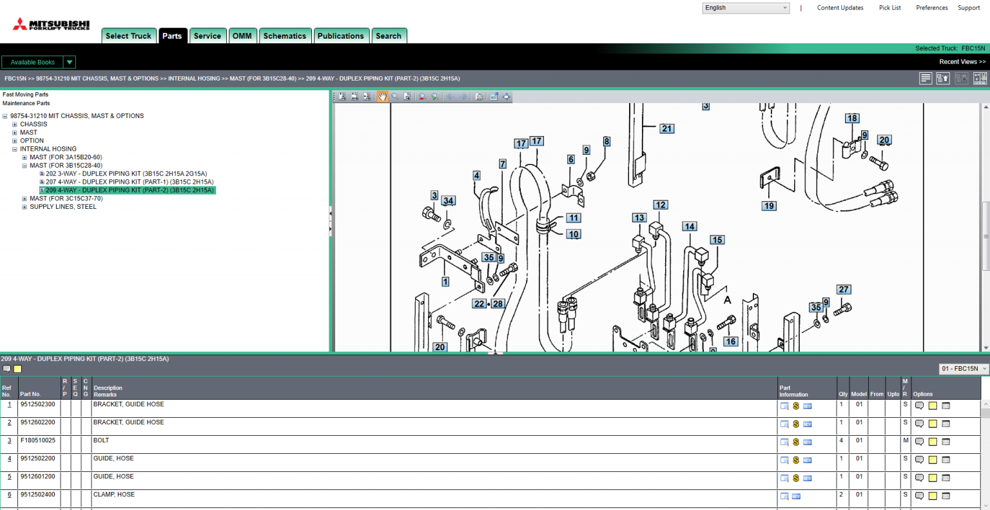Switch to the Search tab
Viewport: 990px width, 510px height.
click(x=389, y=36)
